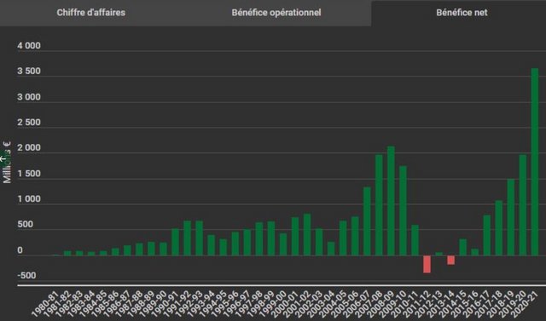Click the small red bar for 2013-14
Image resolution: width=546 pixels, height=321 pixels.
click(451, 261)
